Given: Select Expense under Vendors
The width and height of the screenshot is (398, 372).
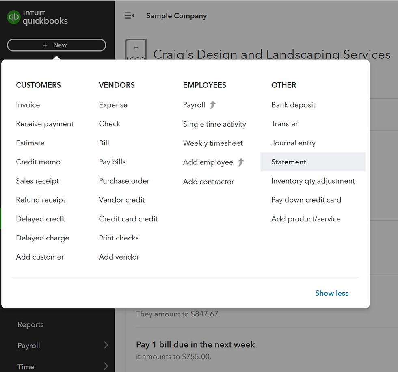Looking at the screenshot, I should click(x=113, y=105).
